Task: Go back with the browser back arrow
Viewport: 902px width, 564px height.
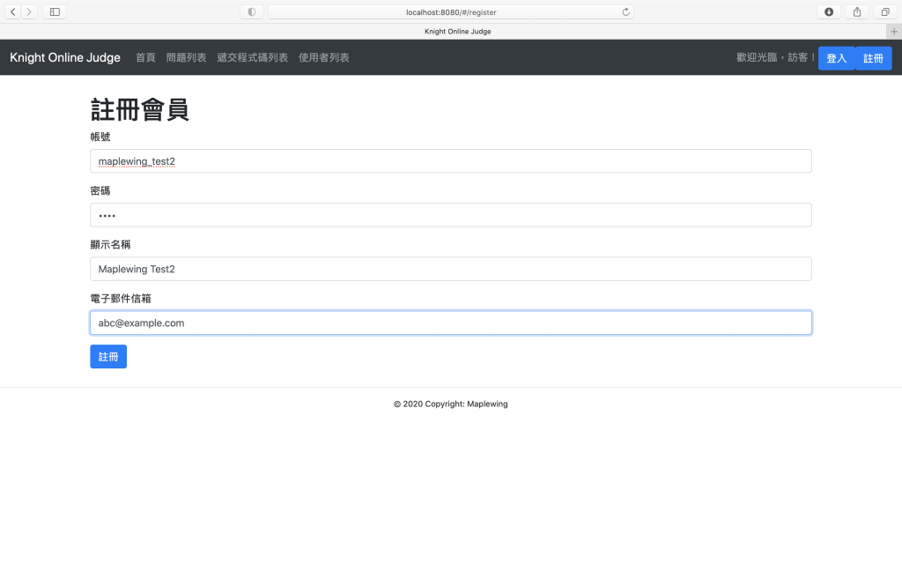Action: [x=12, y=11]
